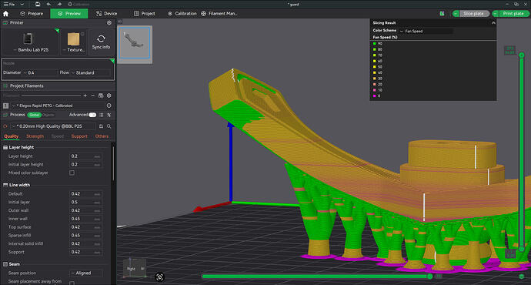Edit the Elegoo Rapid PETG preset icon

click(109, 106)
